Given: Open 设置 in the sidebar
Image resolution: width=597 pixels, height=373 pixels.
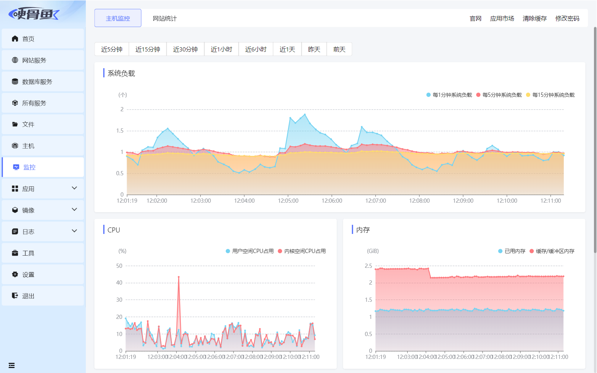Looking at the screenshot, I should [43, 274].
